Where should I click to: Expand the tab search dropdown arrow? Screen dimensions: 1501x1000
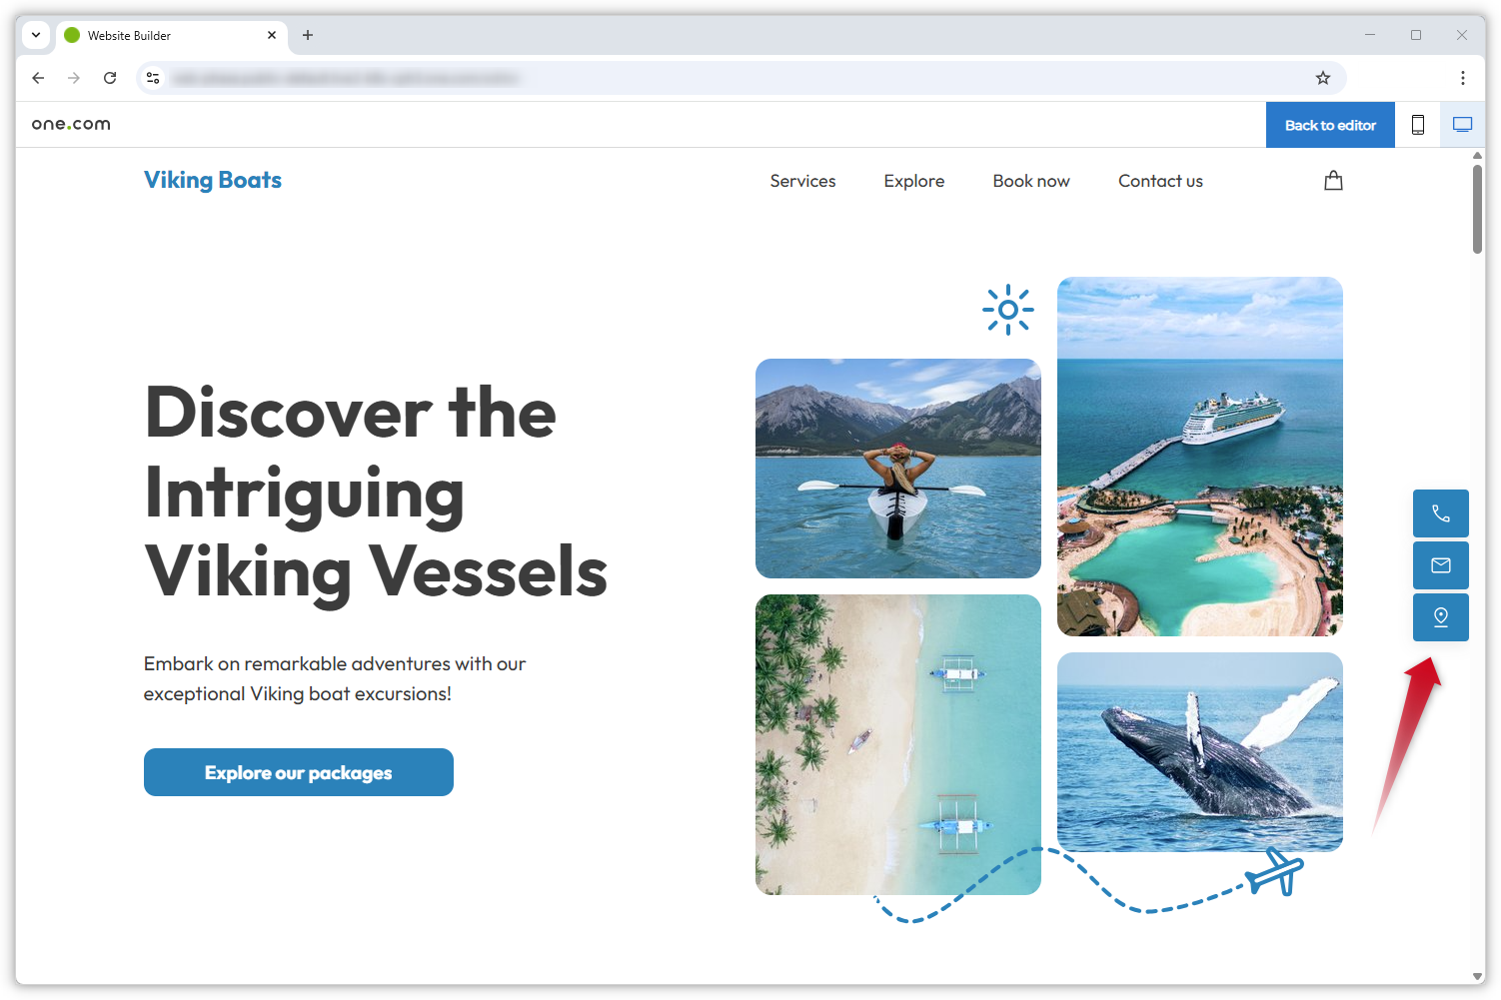pyautogui.click(x=36, y=35)
